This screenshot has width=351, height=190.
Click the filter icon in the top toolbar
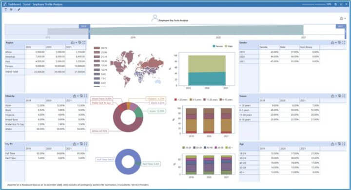6,10
